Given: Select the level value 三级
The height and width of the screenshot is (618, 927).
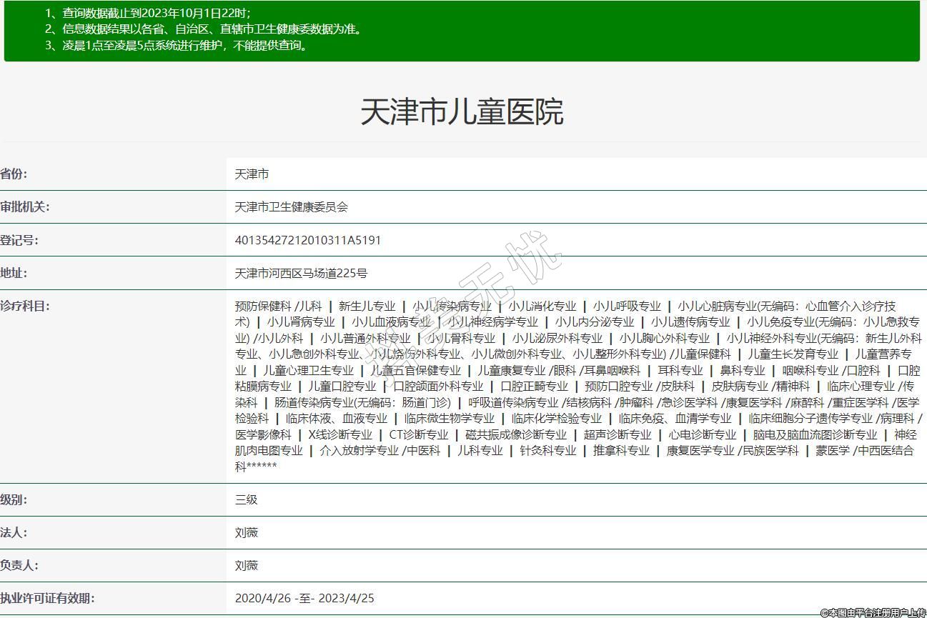Looking at the screenshot, I should click(246, 499).
